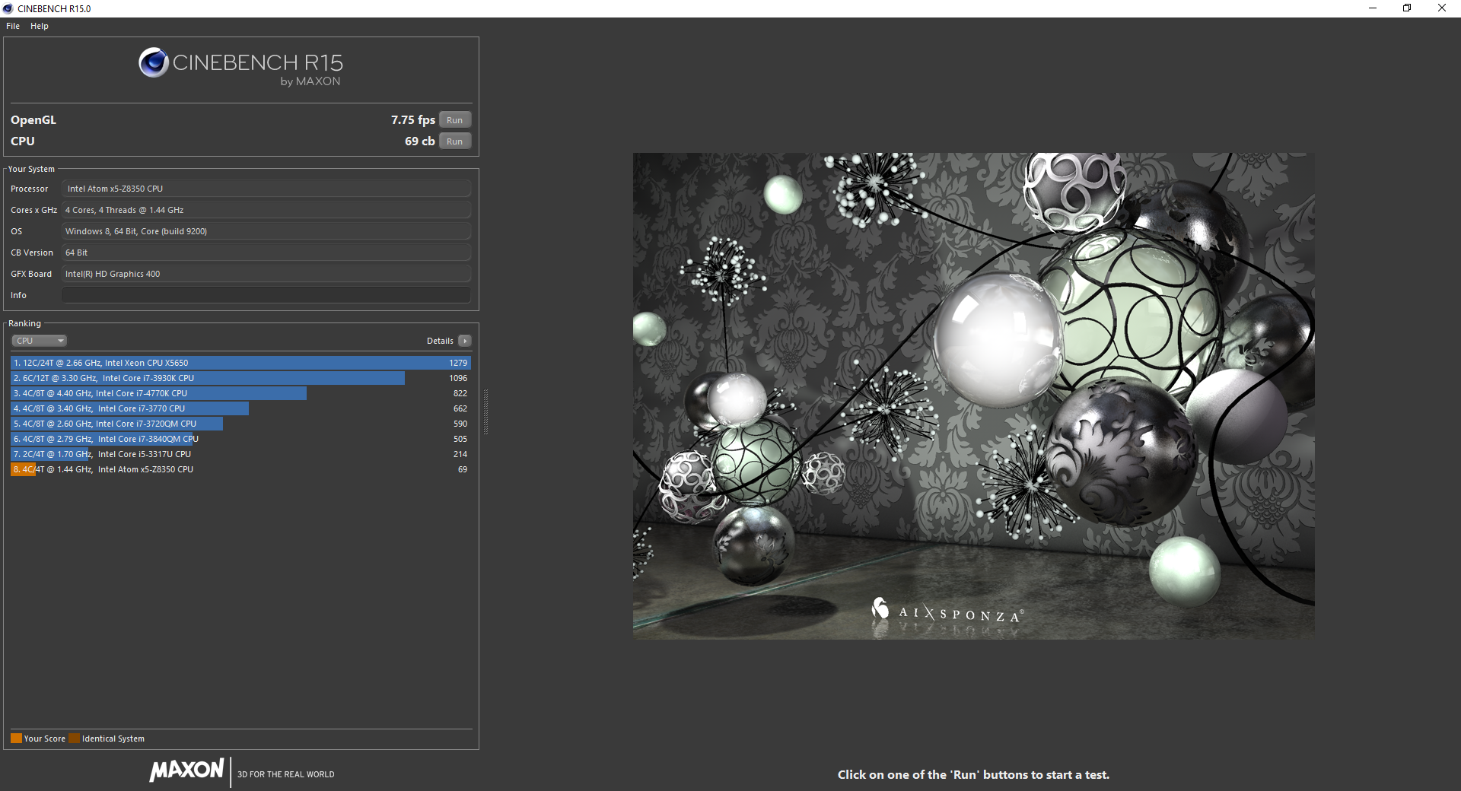Click the Cinebench app icon in title bar
This screenshot has height=791, width=1461.
point(8,8)
